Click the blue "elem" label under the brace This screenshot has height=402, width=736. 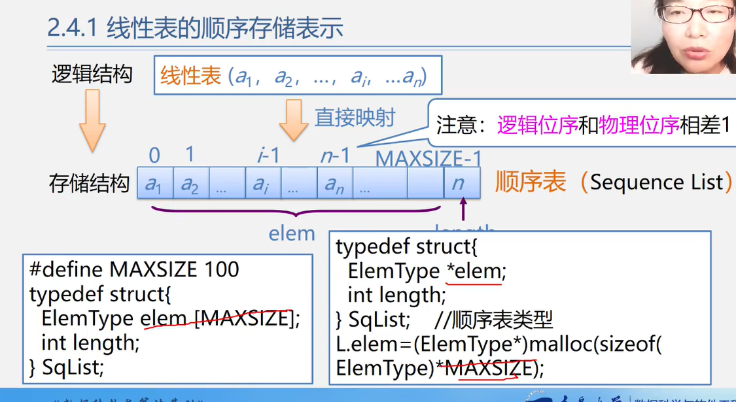(292, 233)
